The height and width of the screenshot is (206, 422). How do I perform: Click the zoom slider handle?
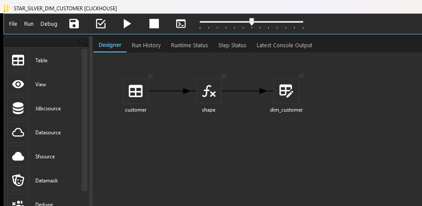coord(251,22)
